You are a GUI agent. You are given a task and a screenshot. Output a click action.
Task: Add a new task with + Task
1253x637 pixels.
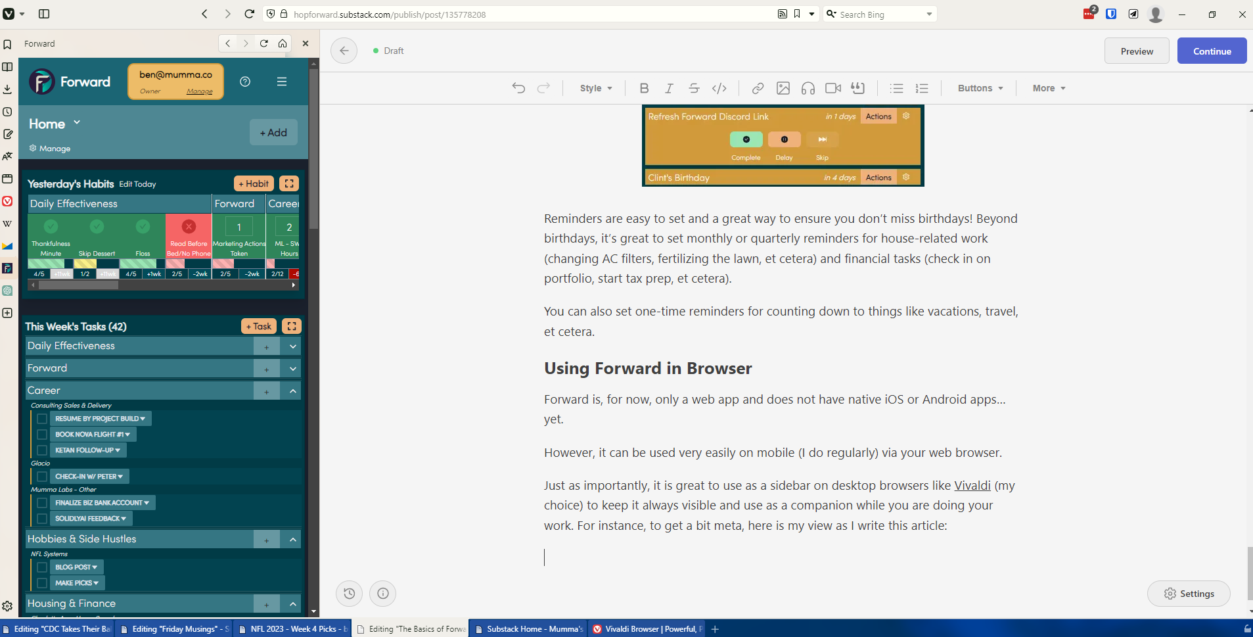point(259,326)
